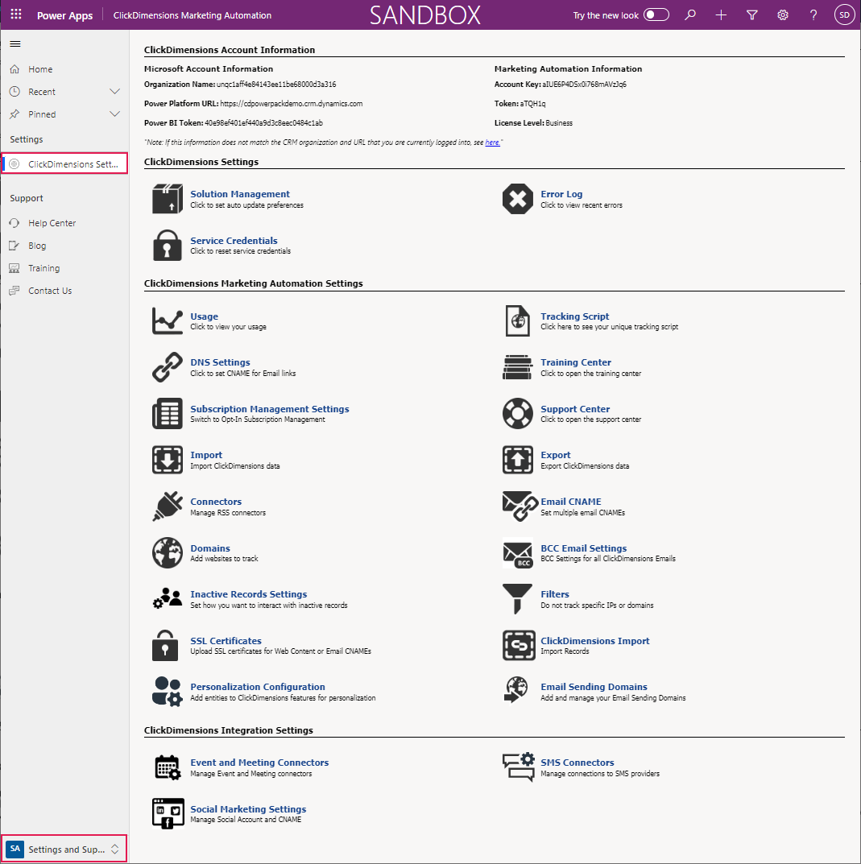Click the Subscription Management list icon
The image size is (861, 864).
[167, 413]
